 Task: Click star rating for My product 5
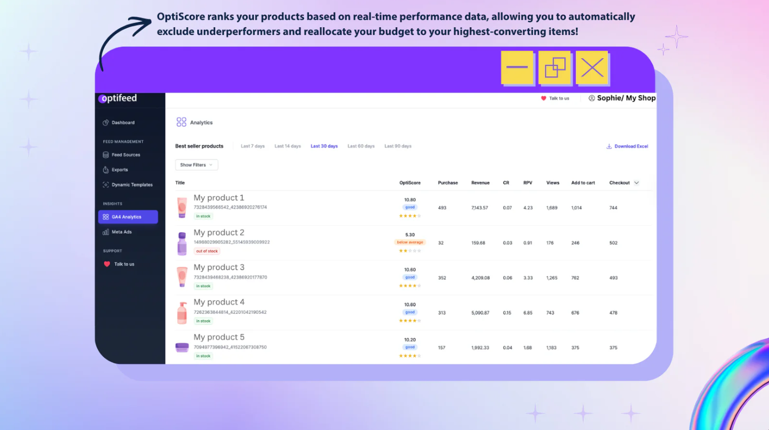pos(410,356)
